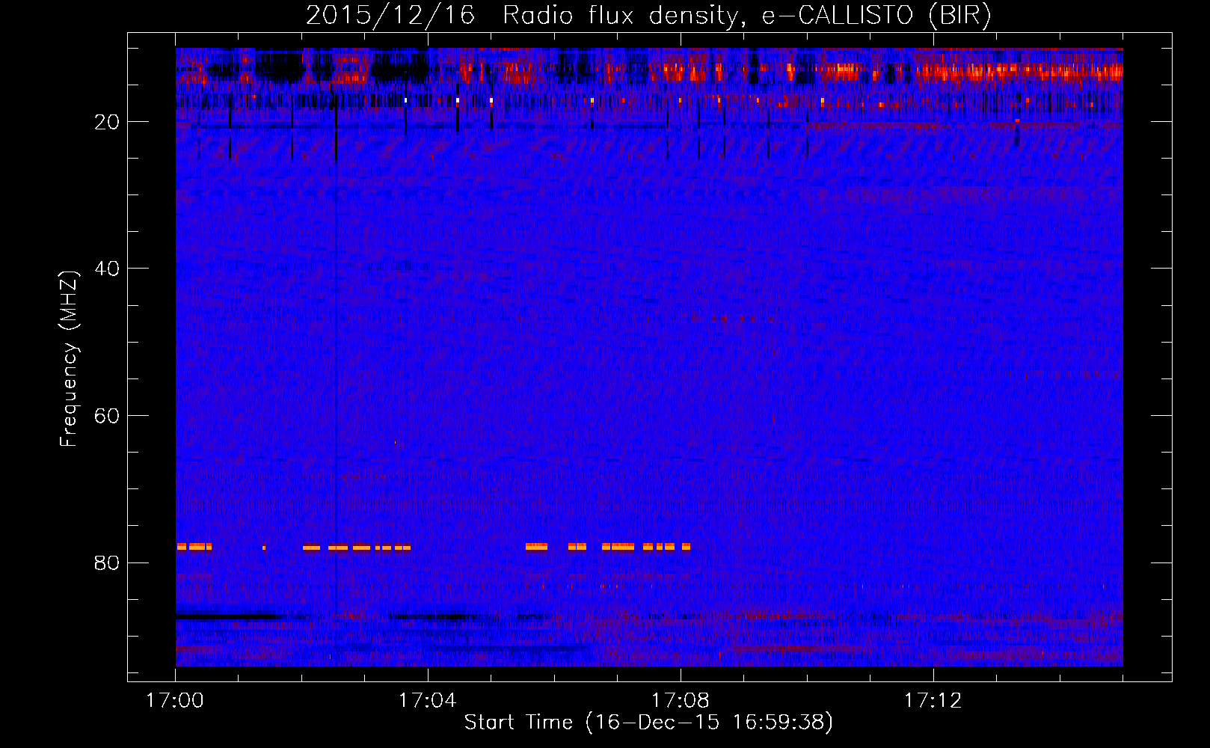Click the '17:04' time tick label
The height and width of the screenshot is (748, 1210).
point(428,701)
